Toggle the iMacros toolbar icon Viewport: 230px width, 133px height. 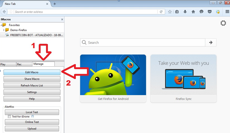(x=218, y=12)
